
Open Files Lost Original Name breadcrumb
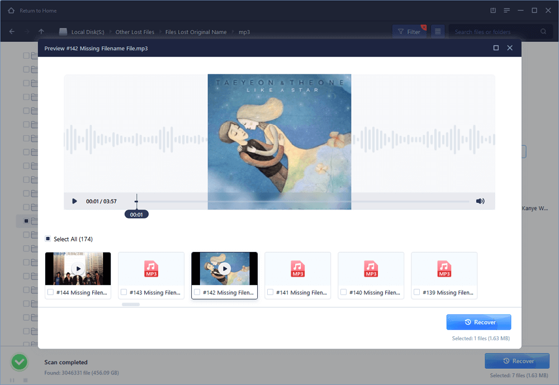click(196, 32)
